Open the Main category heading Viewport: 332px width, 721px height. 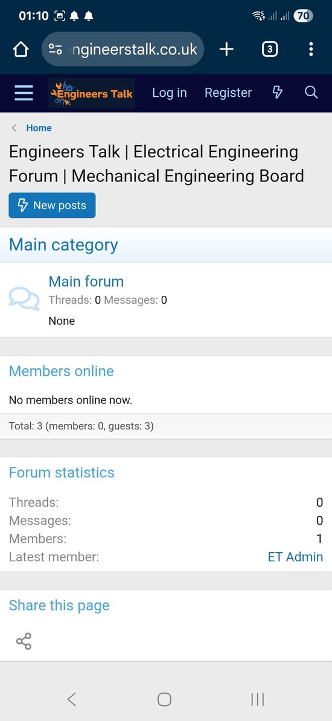pos(63,244)
